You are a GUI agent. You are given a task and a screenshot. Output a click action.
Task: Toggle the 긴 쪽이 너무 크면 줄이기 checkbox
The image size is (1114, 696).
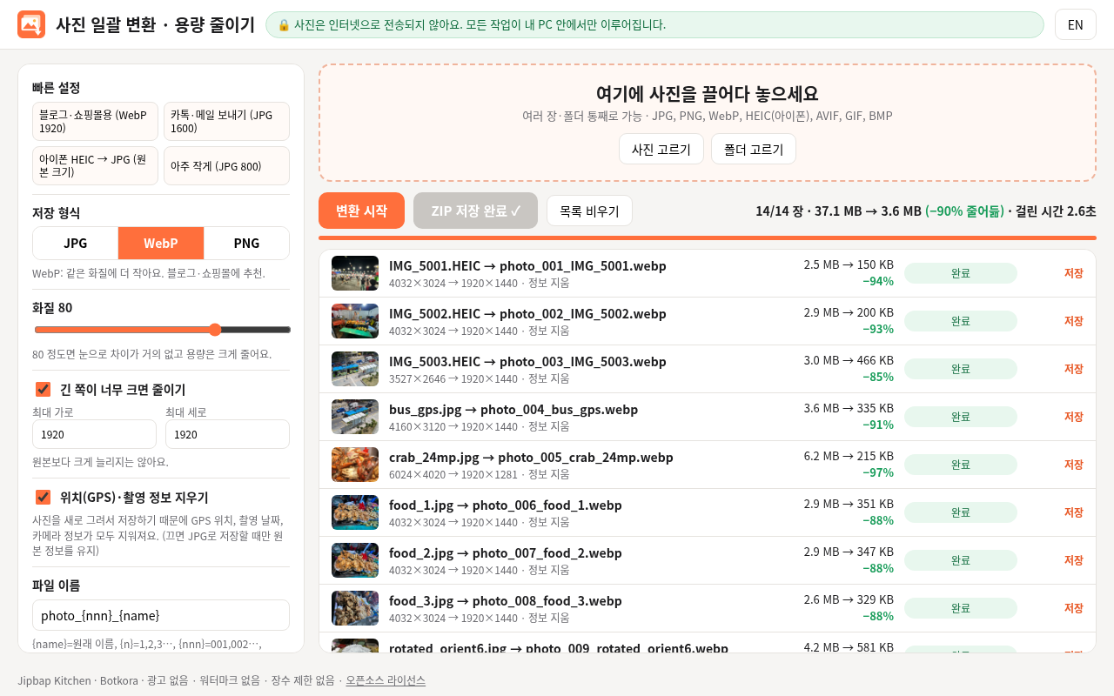[43, 389]
